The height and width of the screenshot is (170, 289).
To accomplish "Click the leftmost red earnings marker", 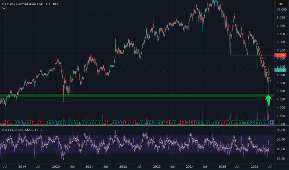I will [8, 122].
